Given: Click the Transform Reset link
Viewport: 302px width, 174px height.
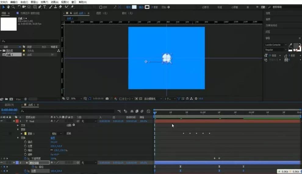Looking at the screenshot, I should (52, 138).
